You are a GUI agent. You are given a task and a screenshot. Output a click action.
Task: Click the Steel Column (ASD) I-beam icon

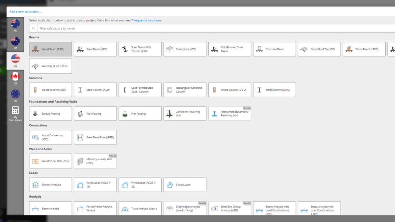coord(80,90)
